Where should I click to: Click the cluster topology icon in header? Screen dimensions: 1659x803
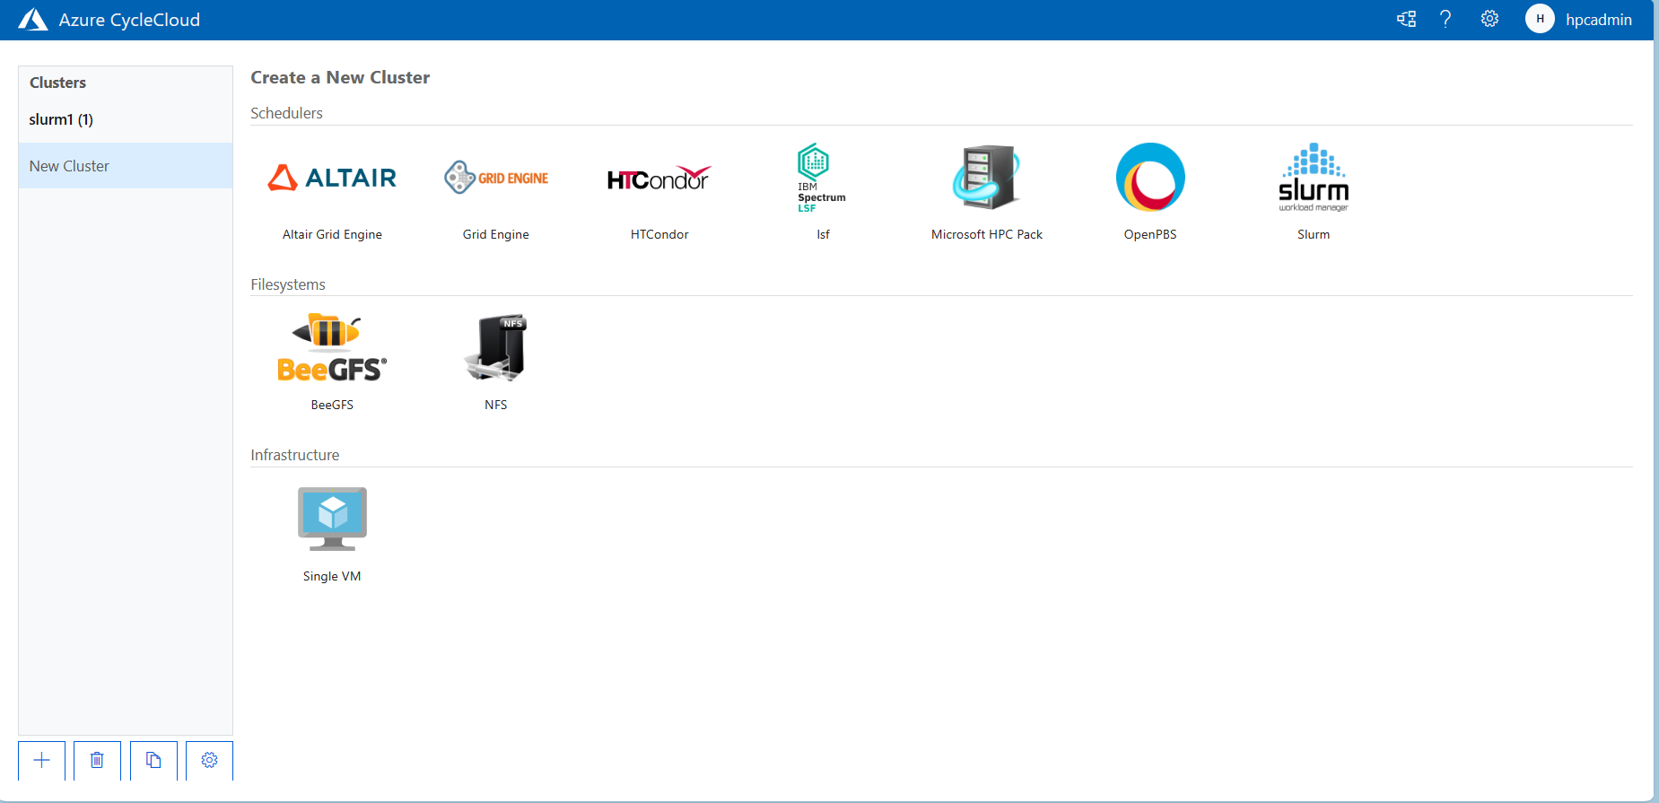(1406, 19)
